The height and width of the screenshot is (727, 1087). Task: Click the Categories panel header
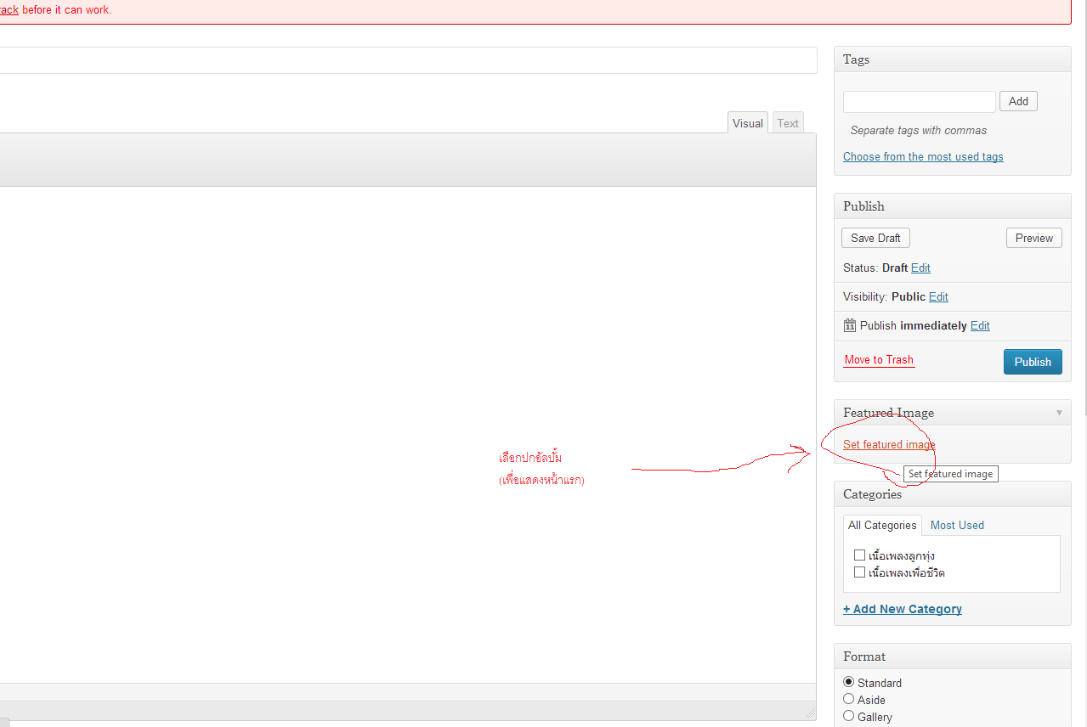[952, 494]
